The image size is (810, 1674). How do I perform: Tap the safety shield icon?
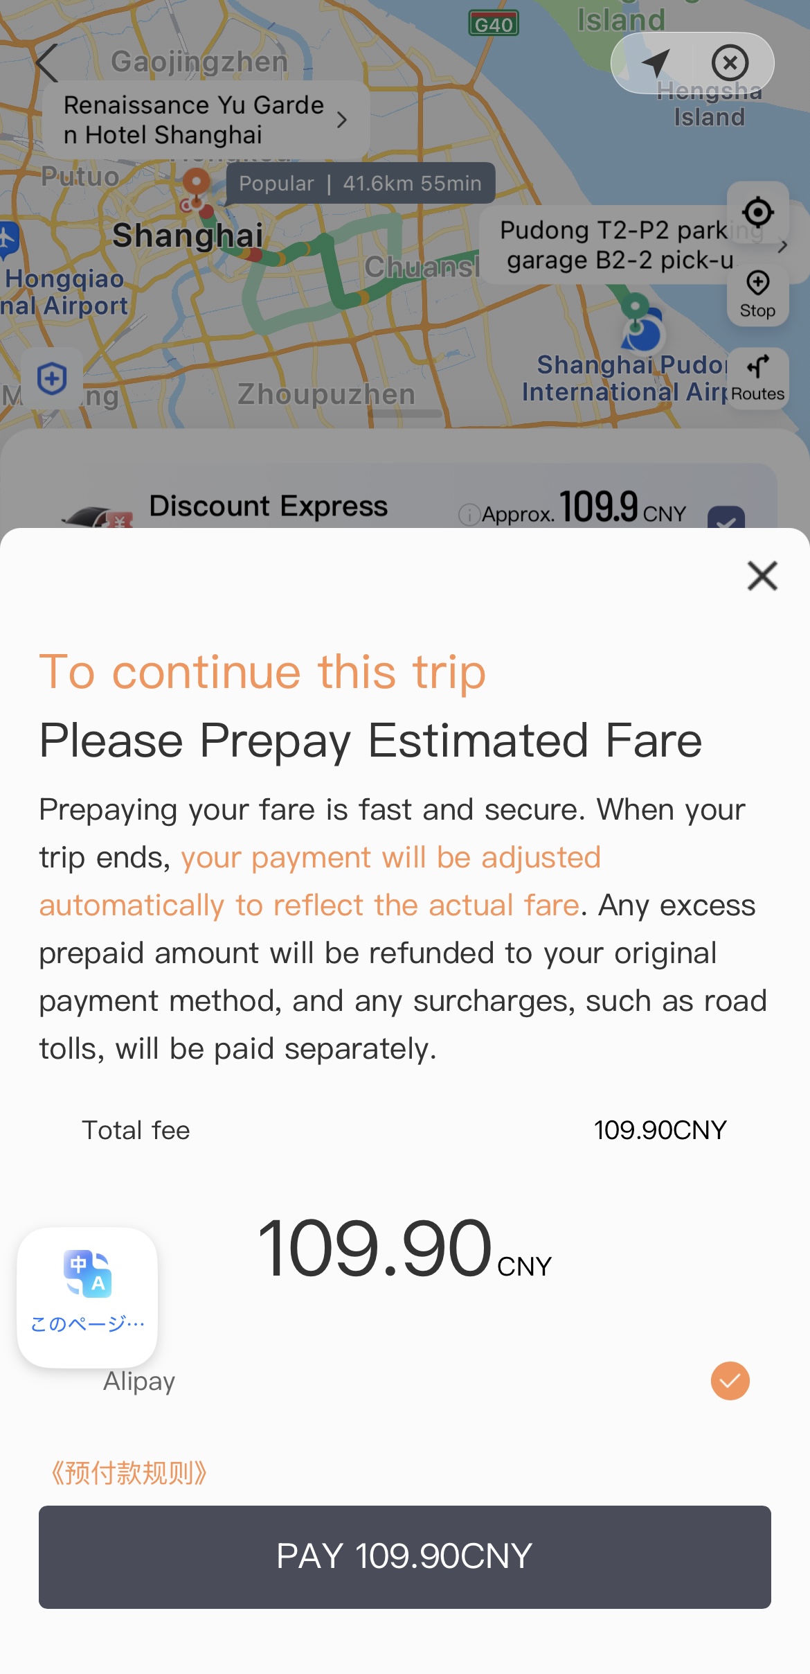[x=52, y=378]
